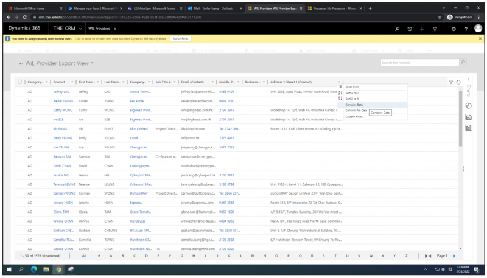Open the Email (Contact) column filter dropdown
Viewport: 487px width, 278px height.
click(212, 82)
